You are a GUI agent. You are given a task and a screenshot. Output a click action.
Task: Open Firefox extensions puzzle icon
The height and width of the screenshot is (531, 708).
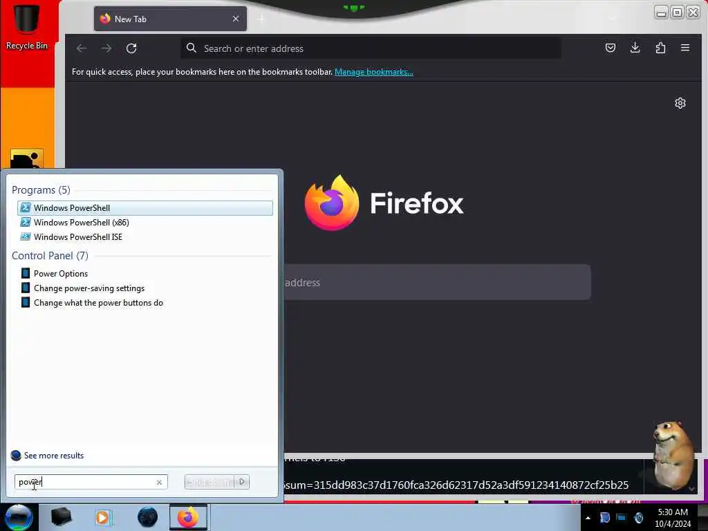click(660, 48)
